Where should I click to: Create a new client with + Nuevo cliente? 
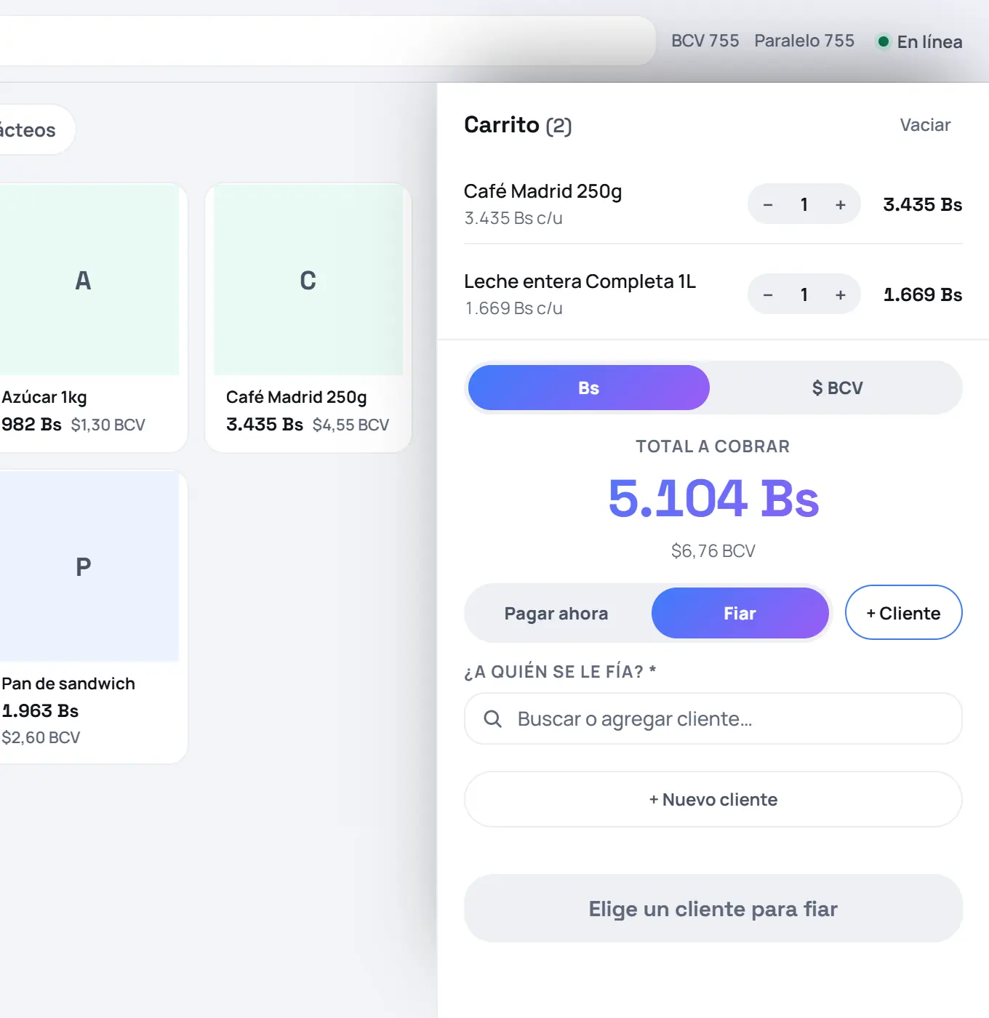tap(713, 799)
